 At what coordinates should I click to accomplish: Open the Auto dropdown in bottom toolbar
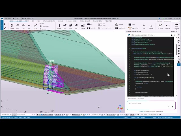tap(137, 114)
